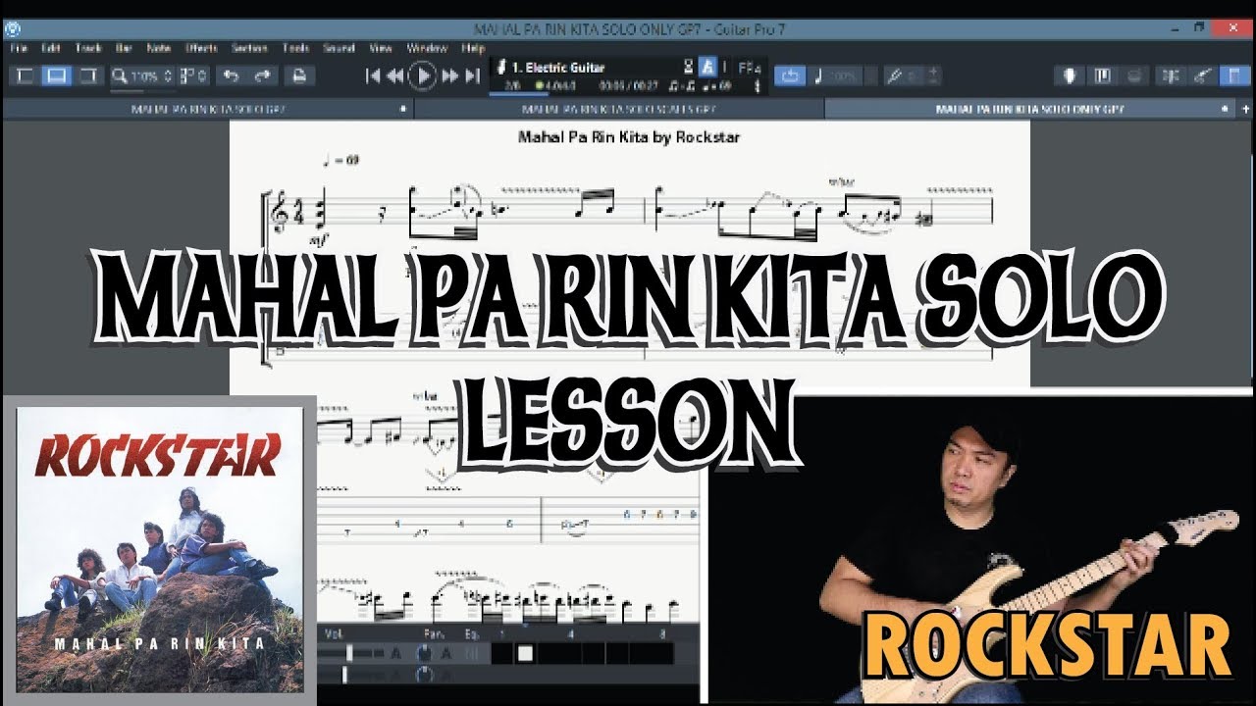Click the Play button
This screenshot has width=1256, height=706.
point(422,76)
